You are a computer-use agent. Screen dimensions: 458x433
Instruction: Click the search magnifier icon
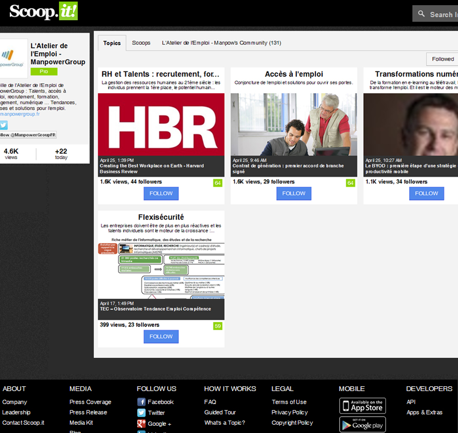tap(421, 14)
